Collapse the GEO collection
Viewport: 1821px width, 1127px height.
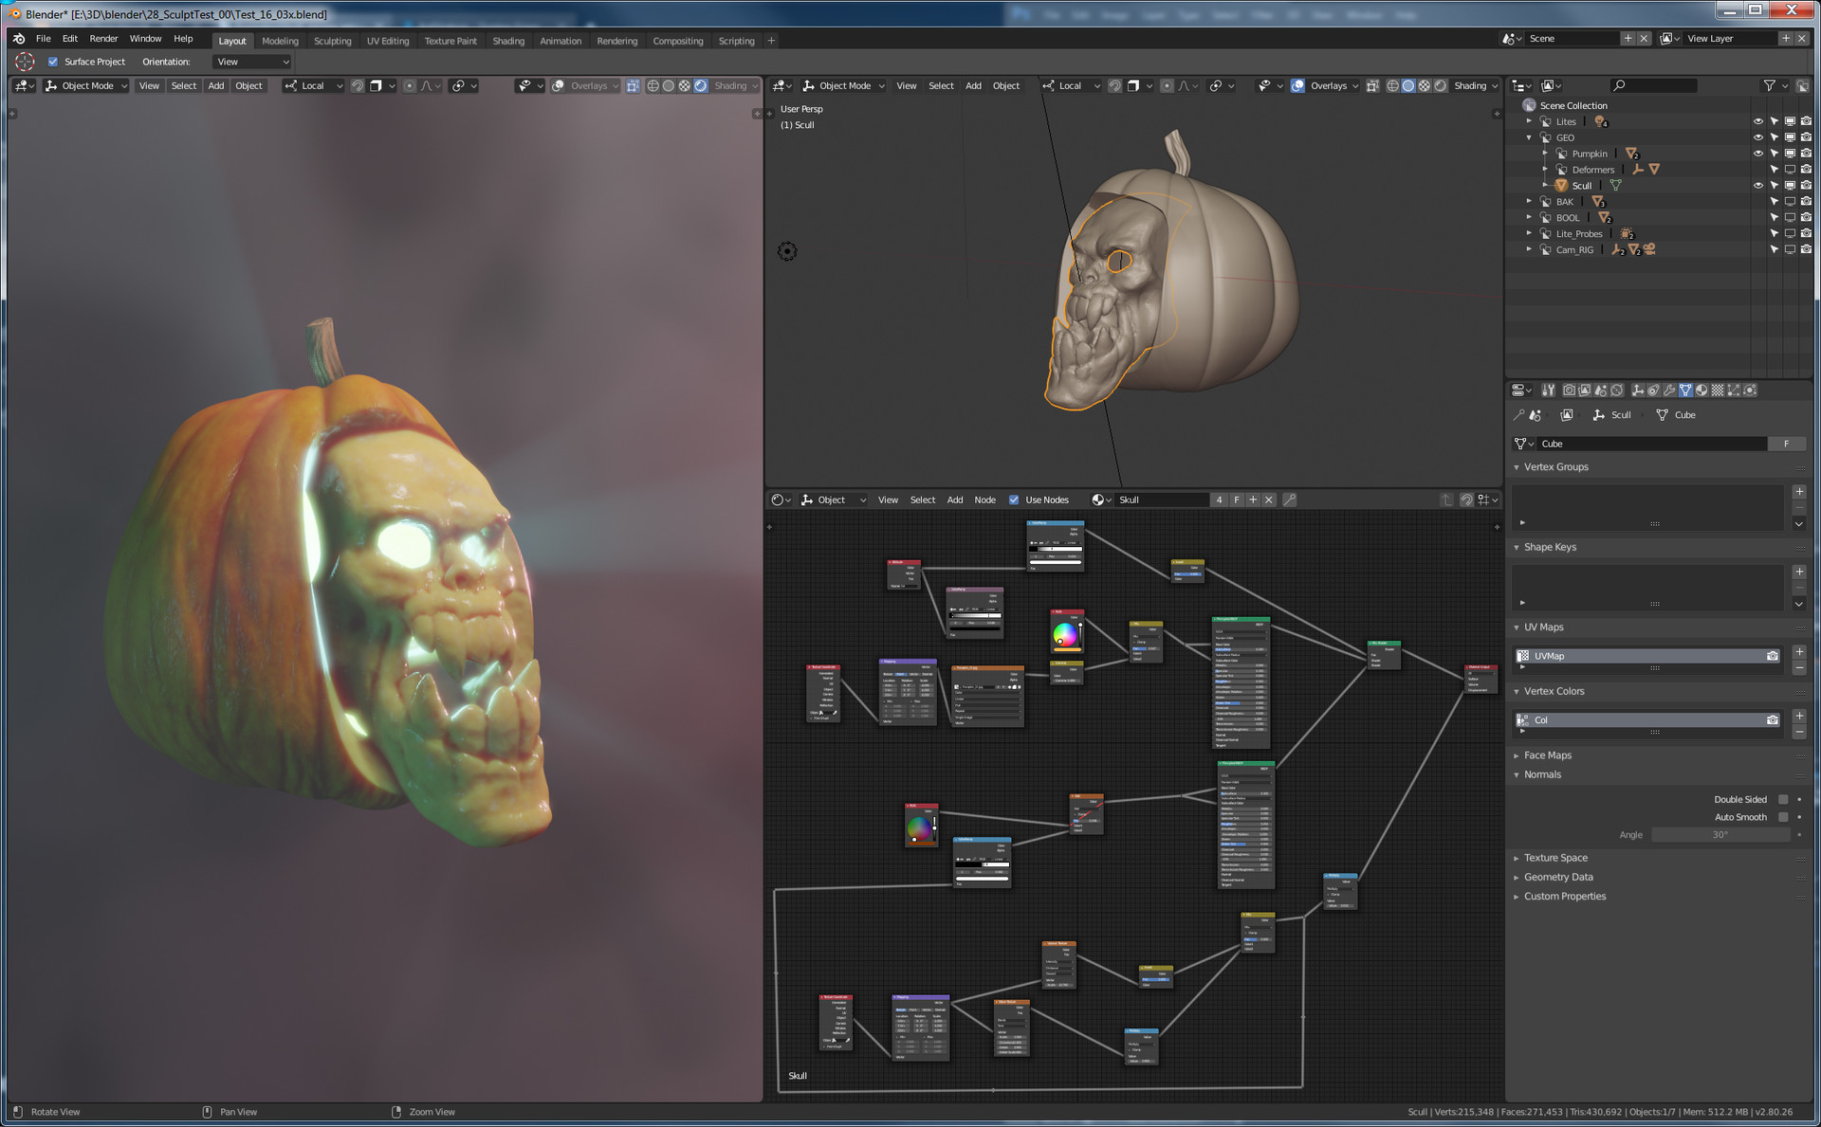(x=1529, y=137)
